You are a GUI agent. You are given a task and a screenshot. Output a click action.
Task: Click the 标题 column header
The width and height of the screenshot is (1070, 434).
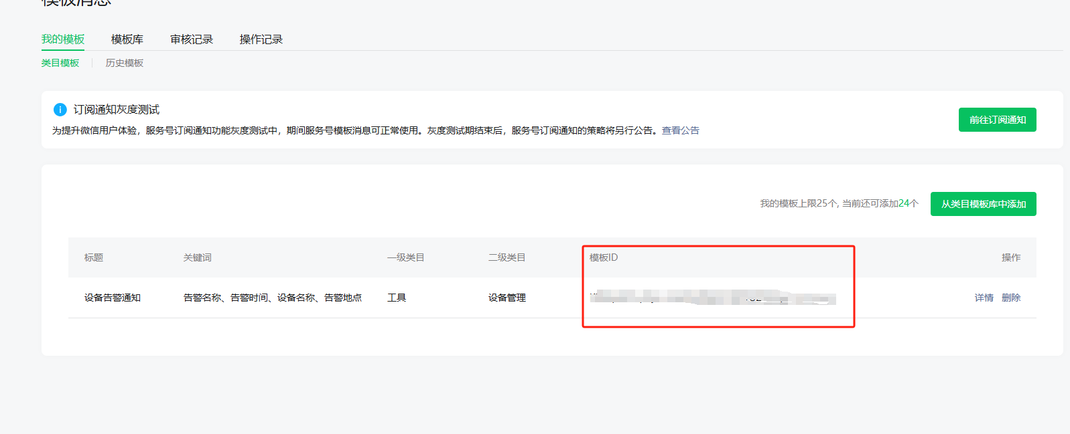(x=94, y=257)
